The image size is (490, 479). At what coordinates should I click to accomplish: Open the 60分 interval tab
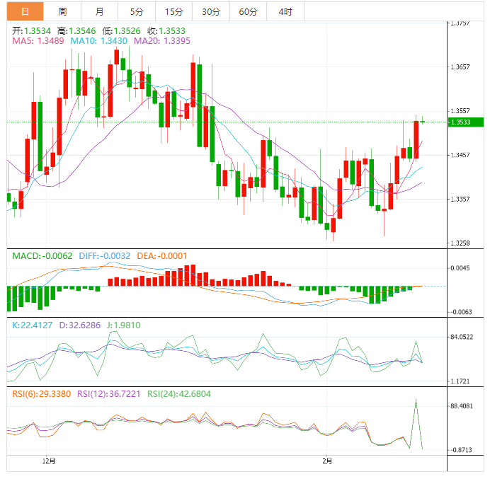(x=248, y=11)
